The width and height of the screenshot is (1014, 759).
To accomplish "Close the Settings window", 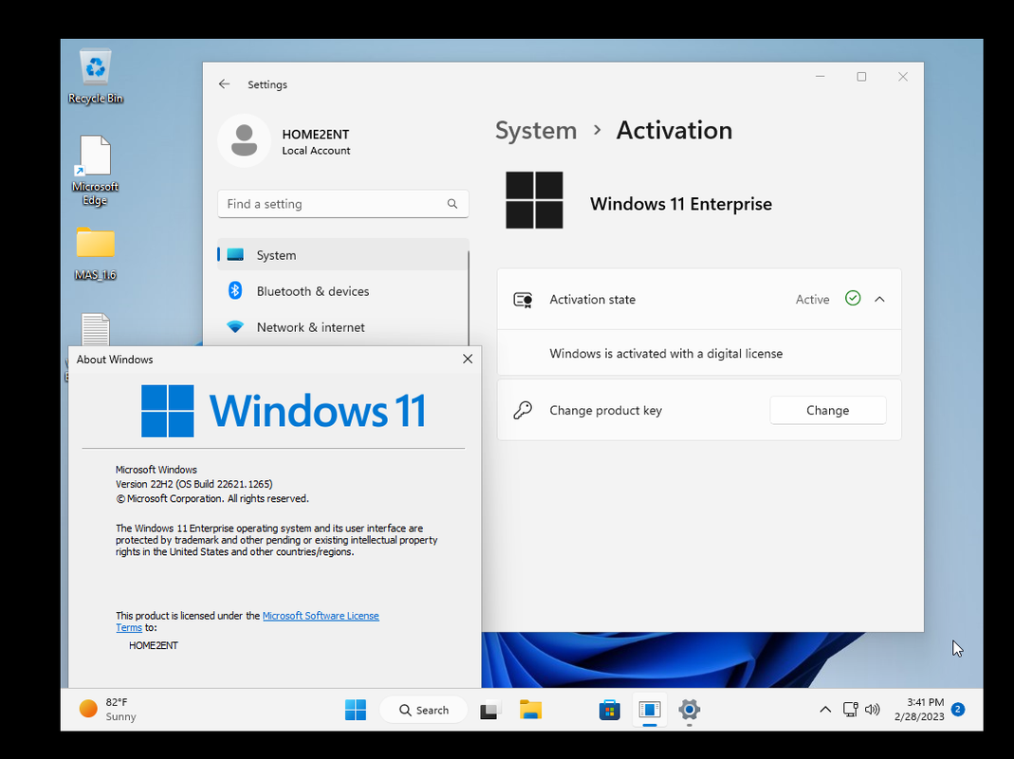I will [903, 76].
